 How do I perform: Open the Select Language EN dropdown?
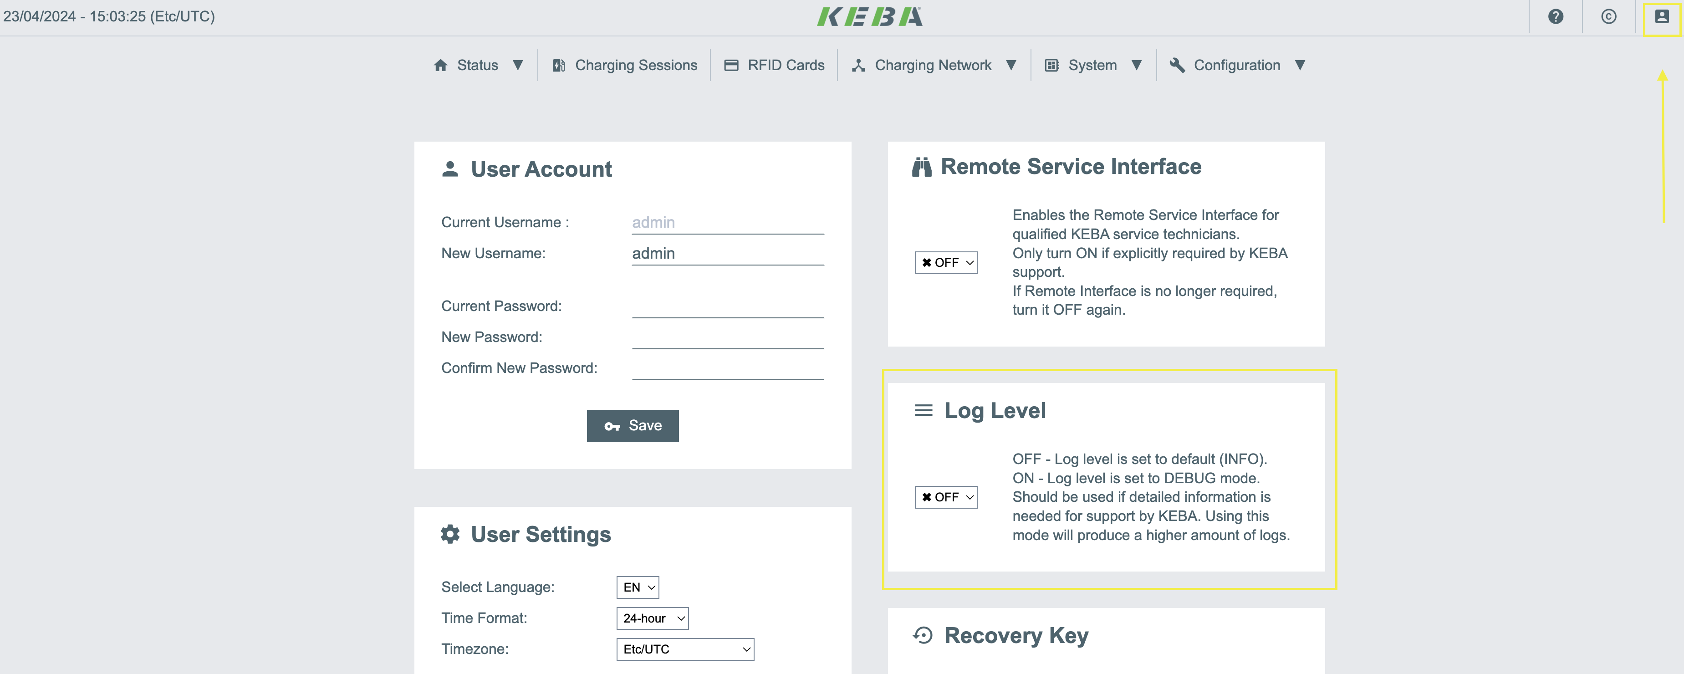pyautogui.click(x=638, y=587)
